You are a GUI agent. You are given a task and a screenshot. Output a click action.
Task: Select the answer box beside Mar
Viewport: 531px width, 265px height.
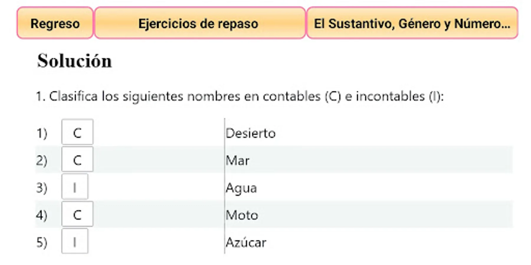77,160
